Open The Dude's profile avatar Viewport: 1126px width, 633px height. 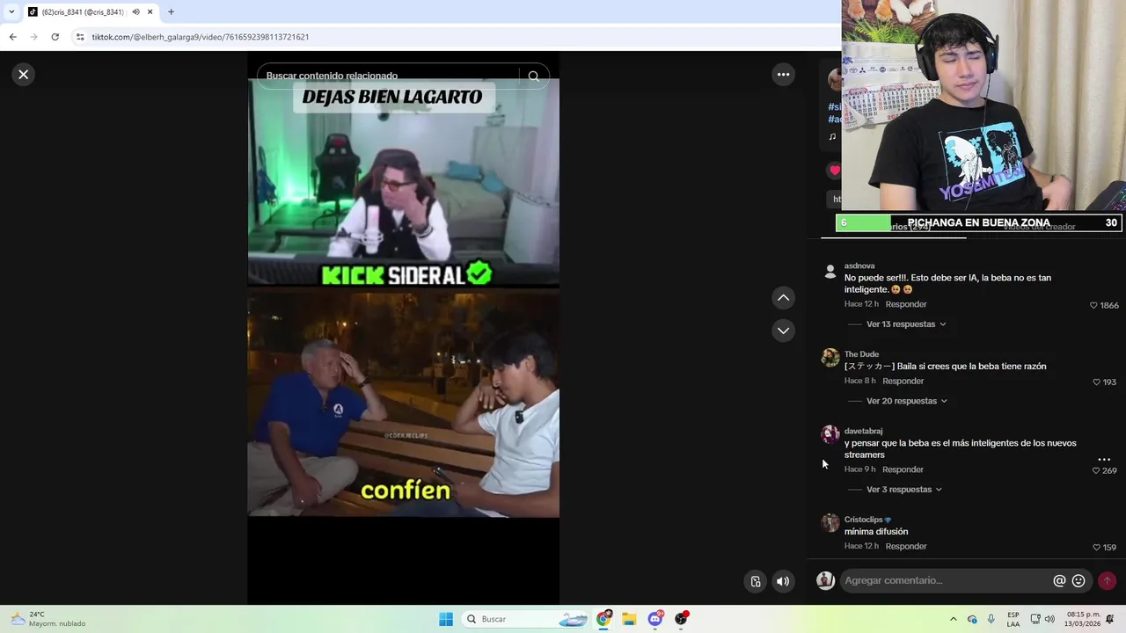[830, 357]
